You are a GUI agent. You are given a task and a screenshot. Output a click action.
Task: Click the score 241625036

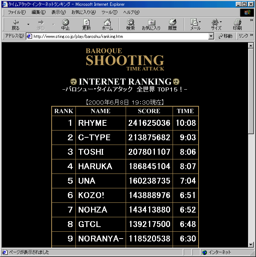149,123
